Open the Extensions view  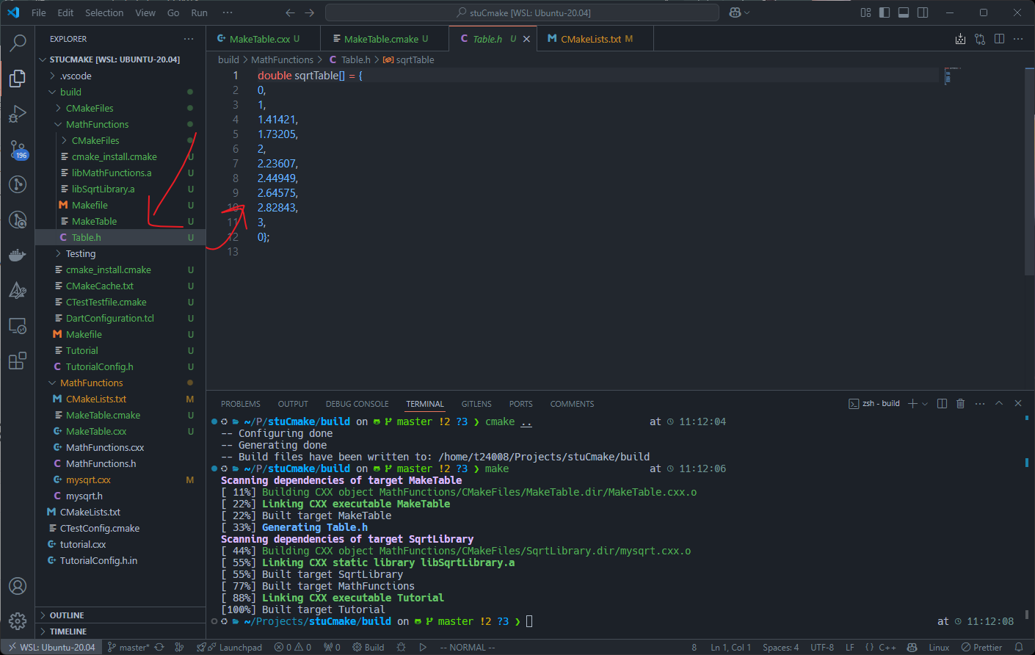pyautogui.click(x=18, y=361)
